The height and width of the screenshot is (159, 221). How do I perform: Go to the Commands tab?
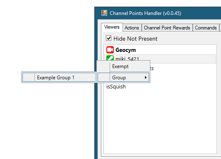coord(206,27)
